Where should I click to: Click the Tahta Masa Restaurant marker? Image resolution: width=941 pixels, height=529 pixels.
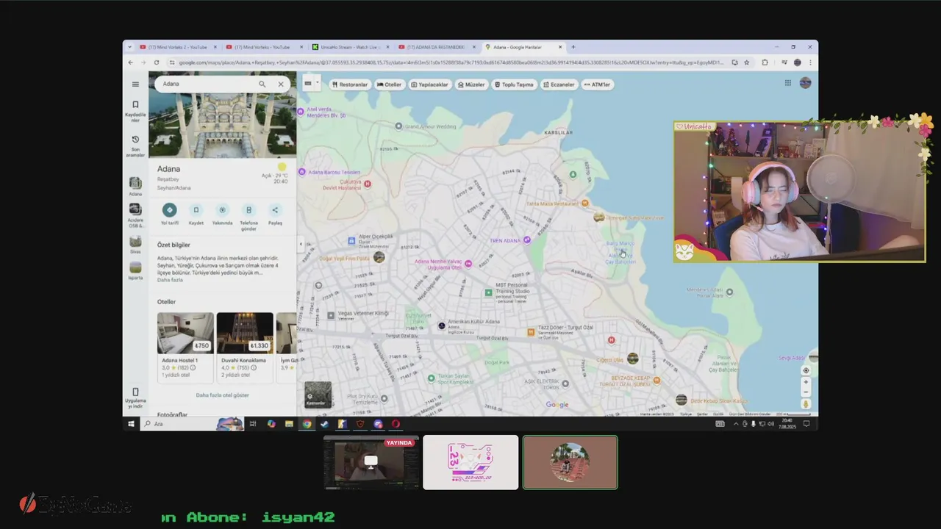pos(585,203)
